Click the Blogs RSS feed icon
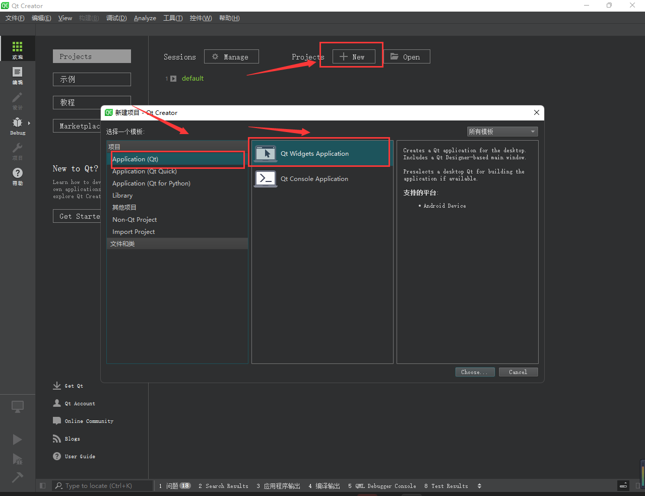The width and height of the screenshot is (645, 496). click(x=57, y=439)
